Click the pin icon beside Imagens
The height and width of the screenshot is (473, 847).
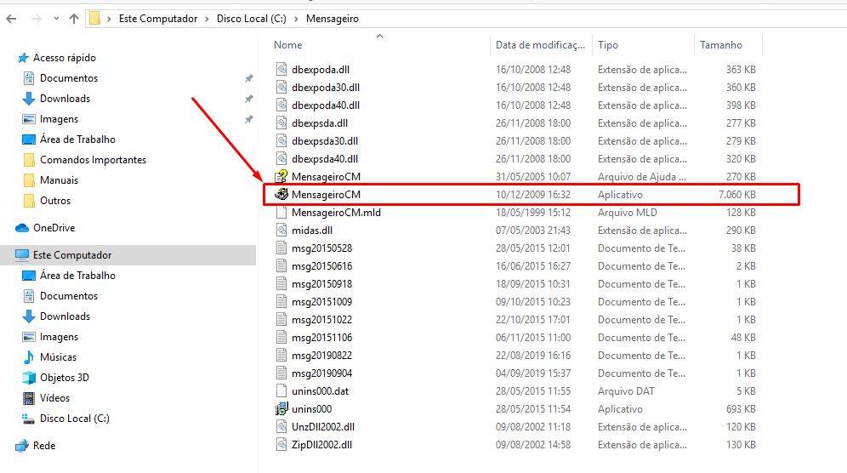pyautogui.click(x=249, y=119)
